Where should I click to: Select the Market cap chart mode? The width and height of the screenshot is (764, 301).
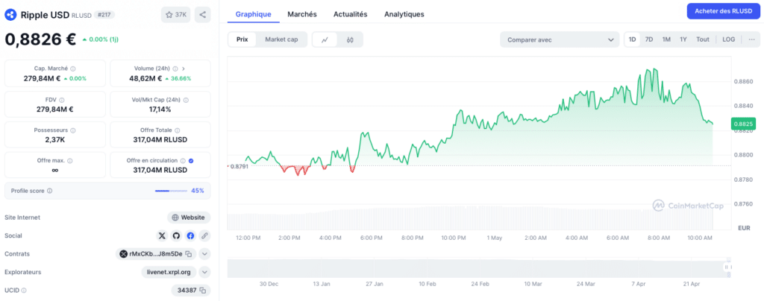coord(281,40)
